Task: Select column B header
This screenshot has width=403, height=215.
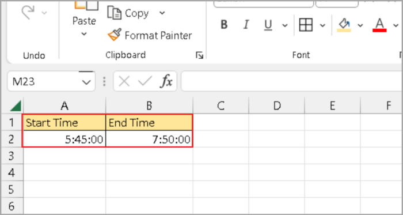Action: point(149,105)
